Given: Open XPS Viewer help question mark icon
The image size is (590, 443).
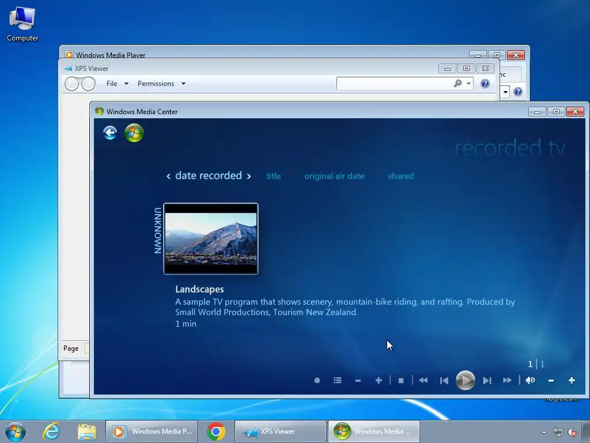Looking at the screenshot, I should click(485, 84).
